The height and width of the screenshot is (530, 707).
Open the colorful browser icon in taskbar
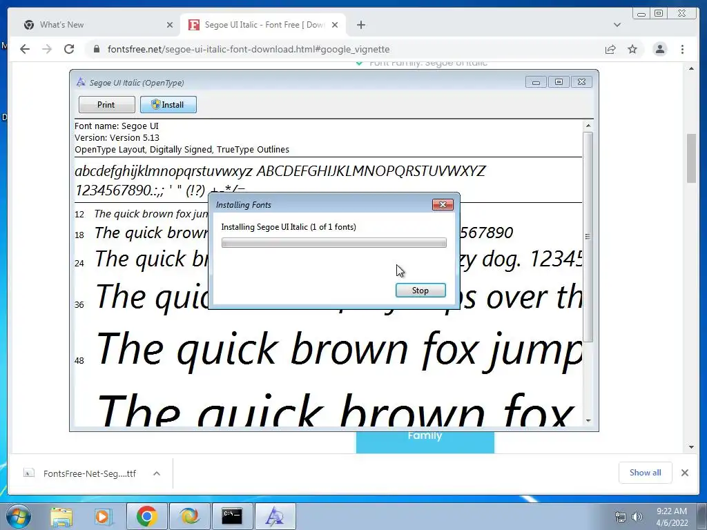pos(189,516)
